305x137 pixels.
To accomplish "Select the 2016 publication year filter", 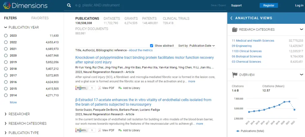I will pos(6,82).
